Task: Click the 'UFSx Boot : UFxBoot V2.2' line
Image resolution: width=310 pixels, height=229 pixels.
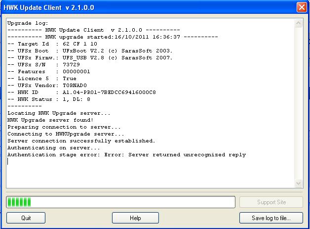Action: pos(90,51)
